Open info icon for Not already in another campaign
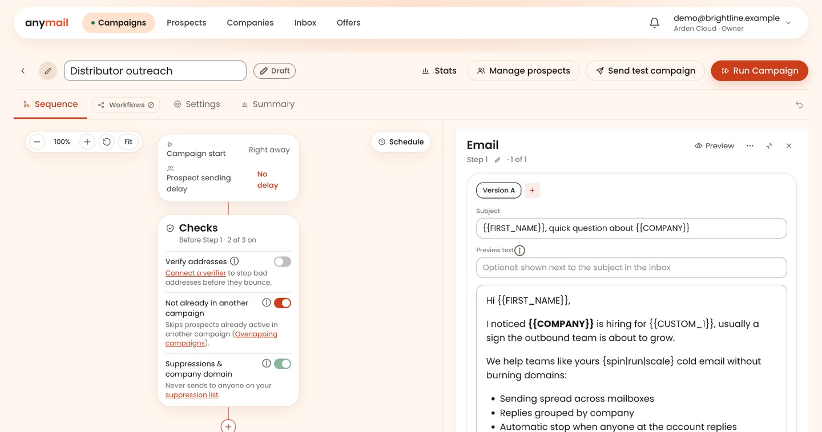This screenshot has width=822, height=432. 267,303
